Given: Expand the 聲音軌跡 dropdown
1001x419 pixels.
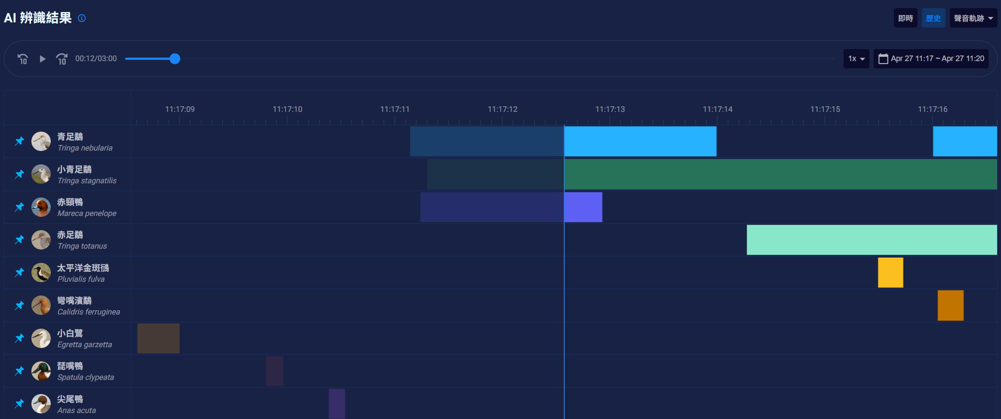Looking at the screenshot, I should coord(973,18).
